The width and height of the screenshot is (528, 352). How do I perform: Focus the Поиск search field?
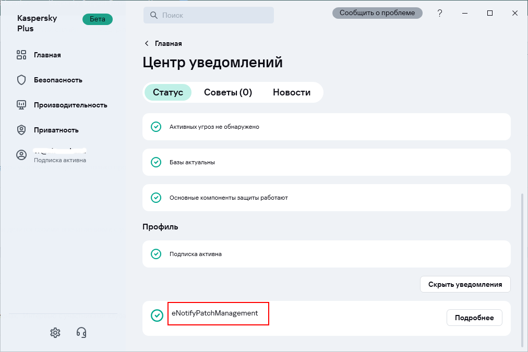(x=209, y=15)
